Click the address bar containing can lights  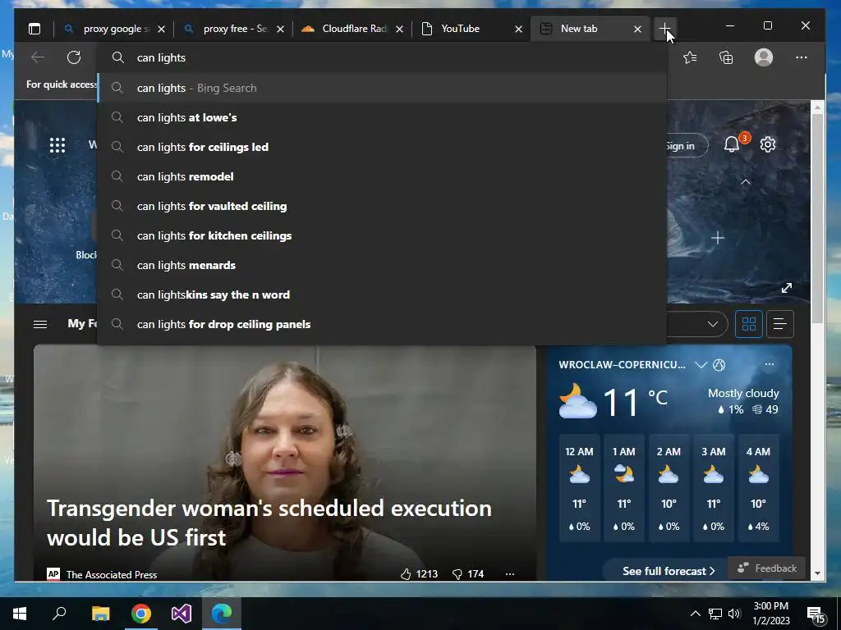coord(382,57)
